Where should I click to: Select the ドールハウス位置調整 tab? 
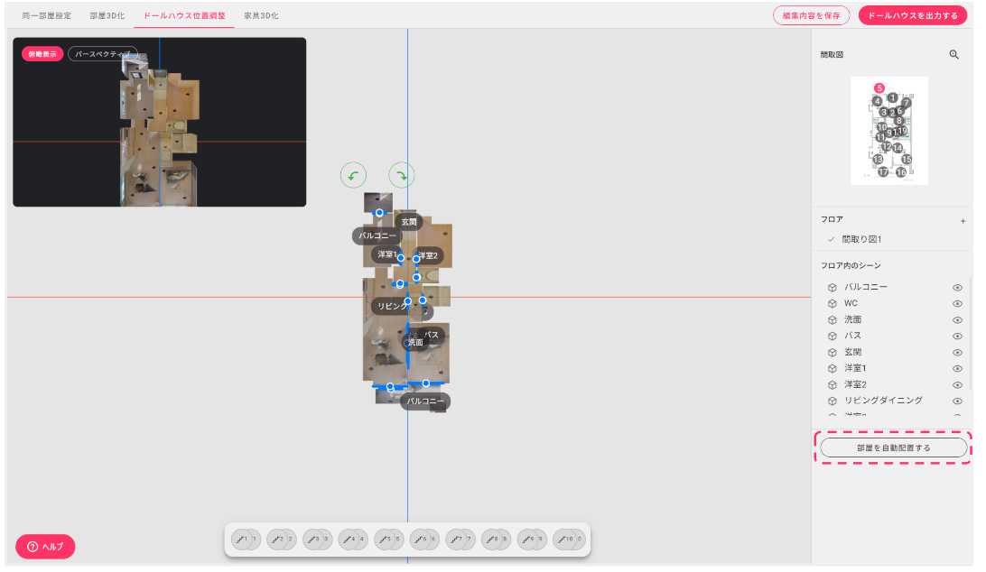pyautogui.click(x=184, y=15)
